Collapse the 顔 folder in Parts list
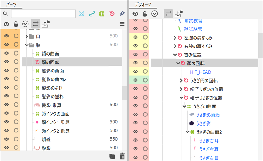The image size is (263, 161). point(26,45)
